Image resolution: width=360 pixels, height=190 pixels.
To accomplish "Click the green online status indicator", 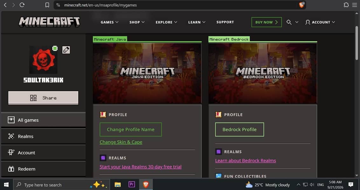I will click(x=55, y=48).
